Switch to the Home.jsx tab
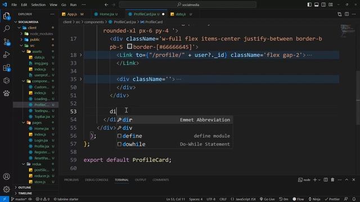Viewport: 360px width, 202px height. pyautogui.click(x=106, y=14)
